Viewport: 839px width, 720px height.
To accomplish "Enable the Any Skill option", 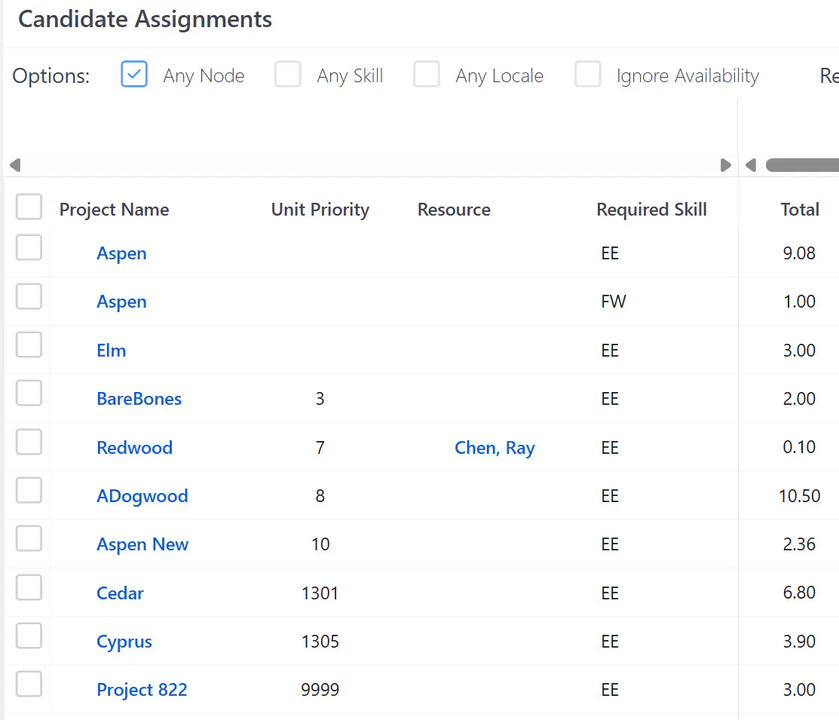I will [x=288, y=74].
